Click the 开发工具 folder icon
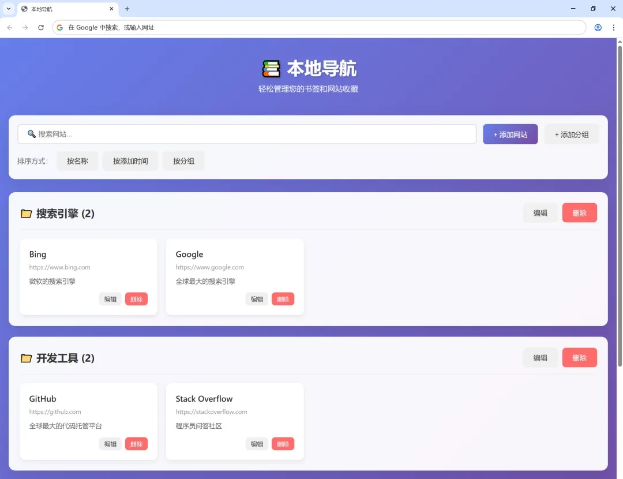 (26, 358)
